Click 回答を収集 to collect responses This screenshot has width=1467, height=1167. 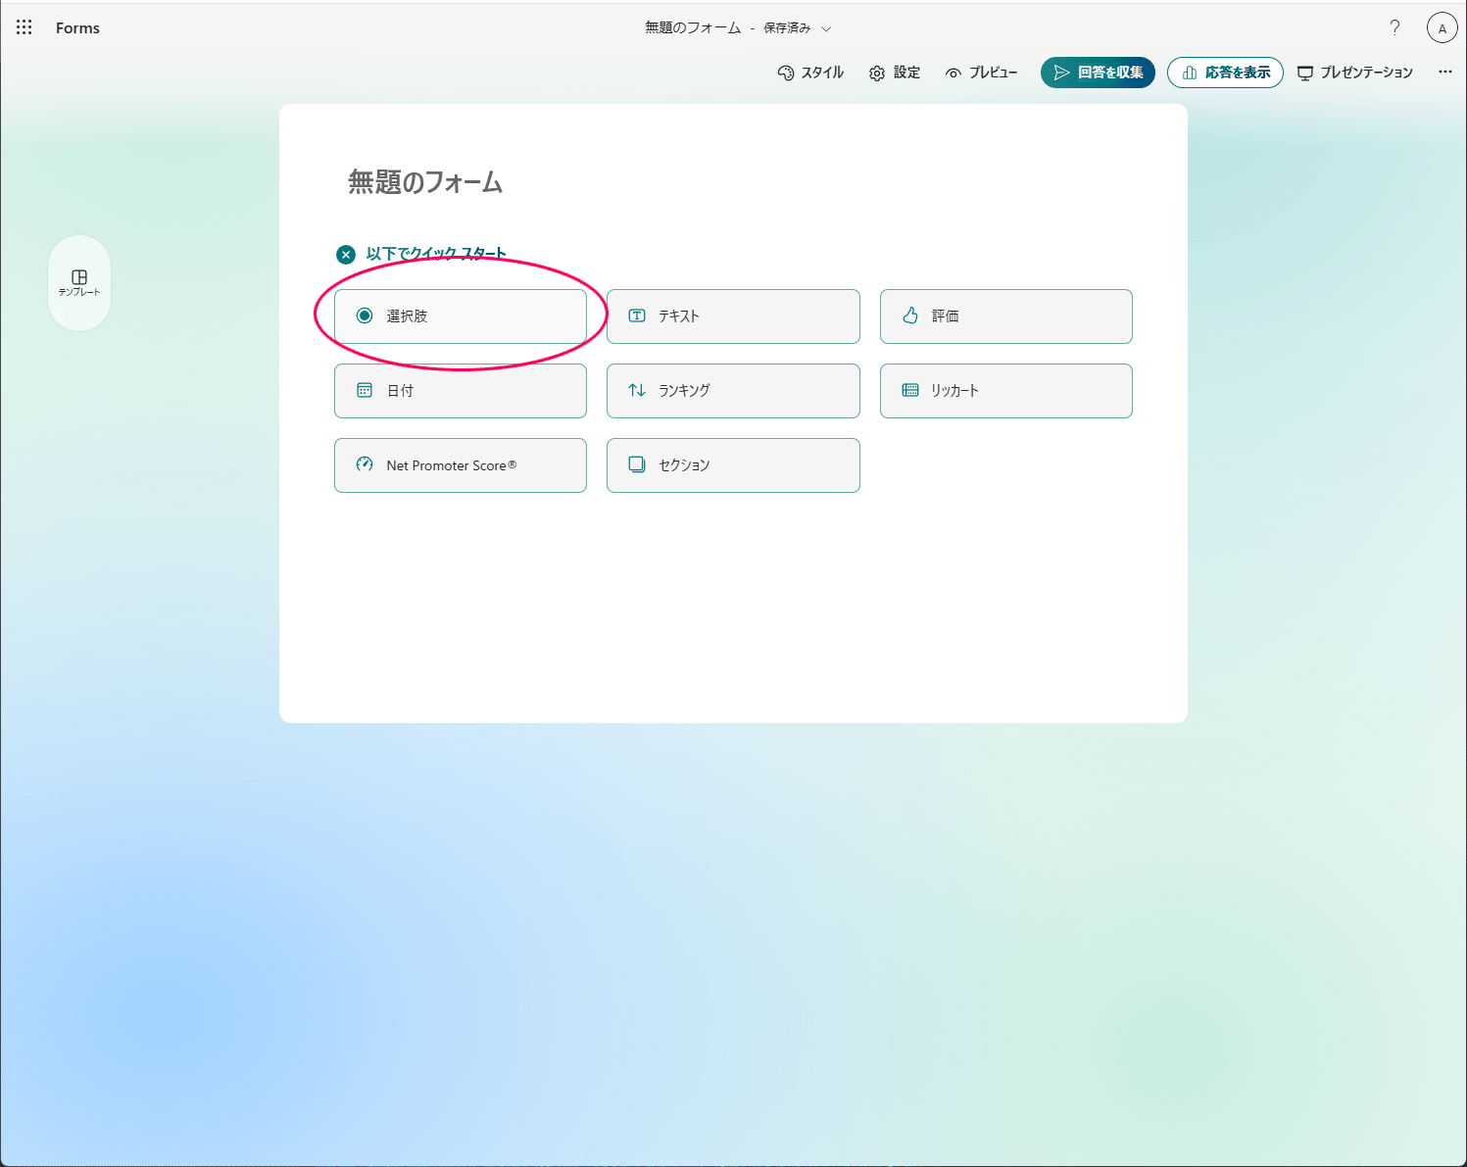click(1098, 72)
